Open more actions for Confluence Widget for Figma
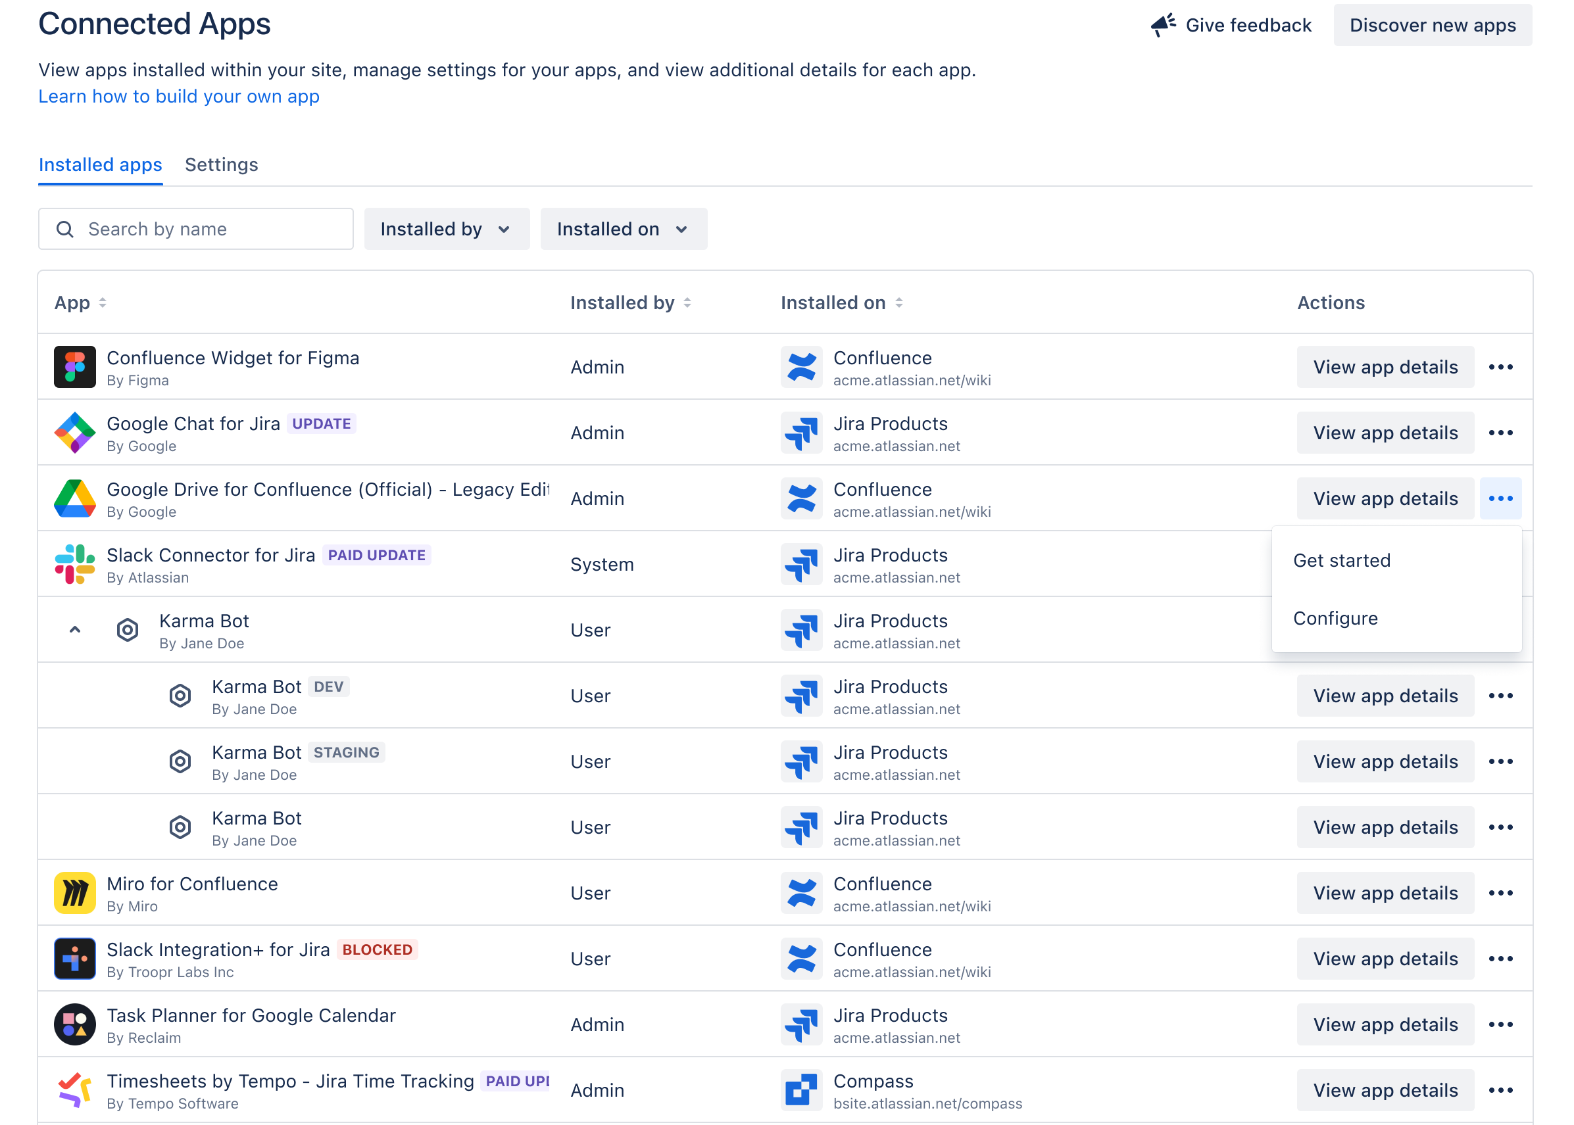Viewport: 1574px width, 1125px height. [1500, 367]
